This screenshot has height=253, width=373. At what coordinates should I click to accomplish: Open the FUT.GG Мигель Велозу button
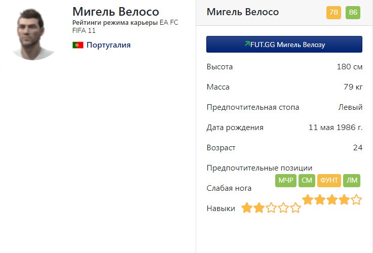pos(284,45)
